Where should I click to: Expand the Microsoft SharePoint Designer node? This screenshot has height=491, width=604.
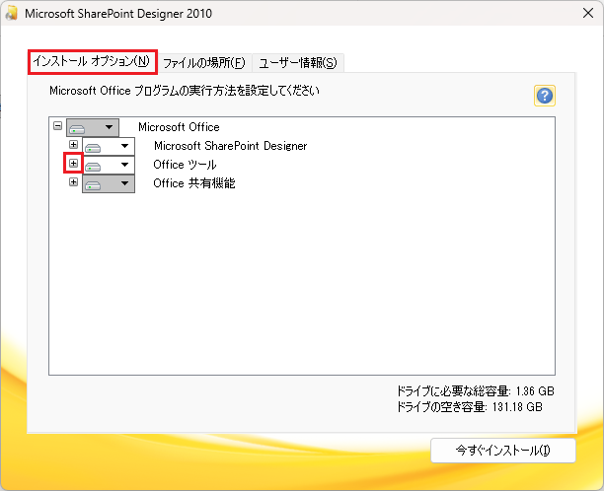74,146
